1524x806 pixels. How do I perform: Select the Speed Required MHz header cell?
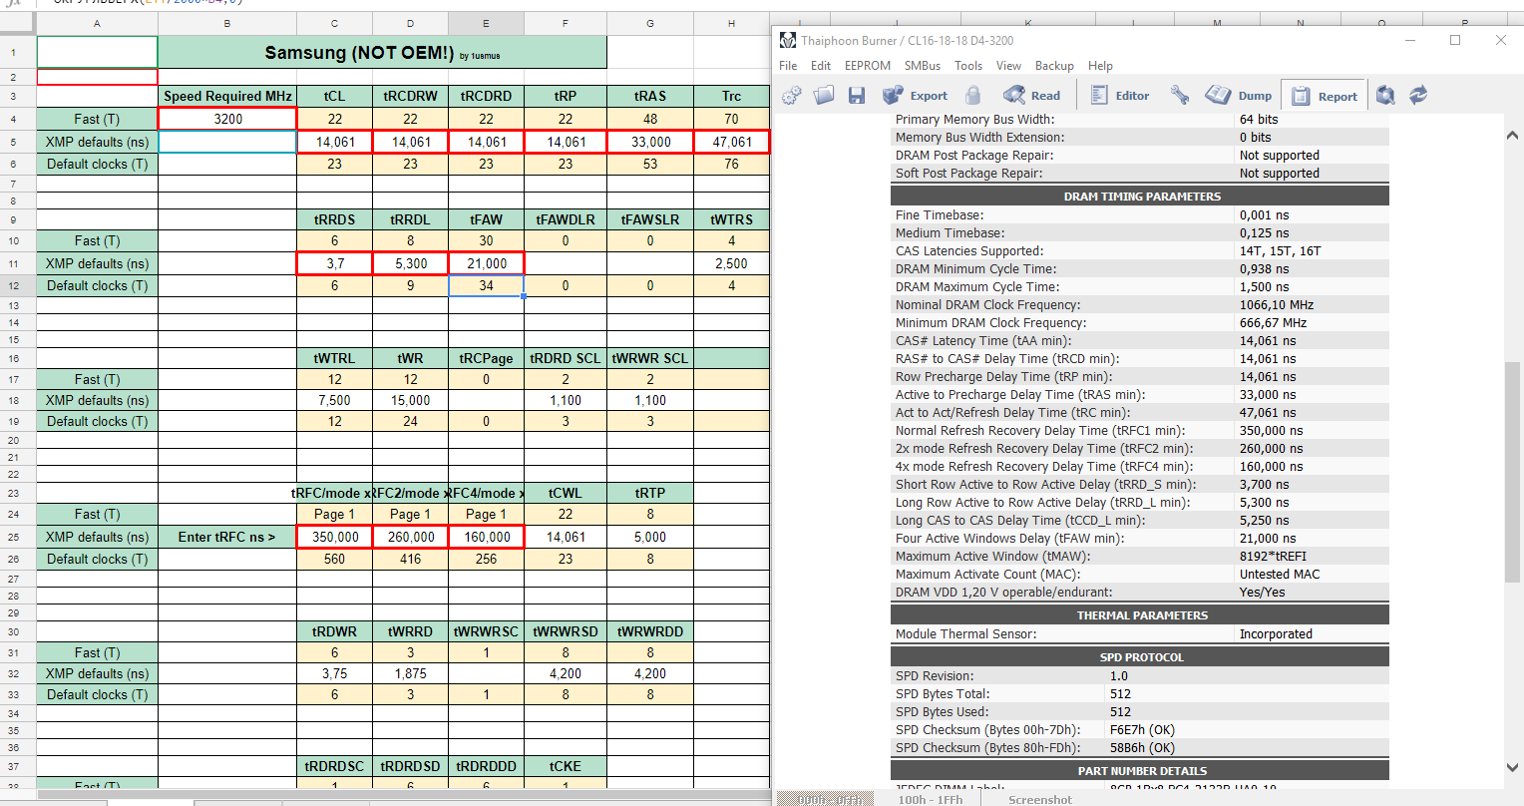tap(227, 96)
